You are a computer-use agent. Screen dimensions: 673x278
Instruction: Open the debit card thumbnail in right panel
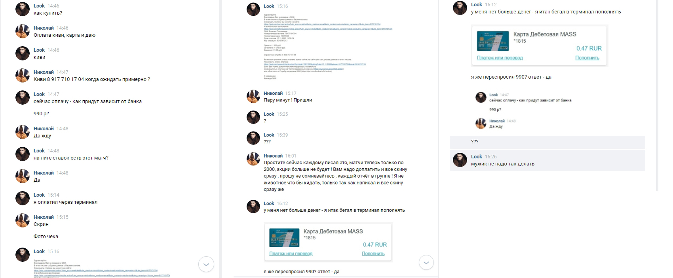tap(493, 41)
